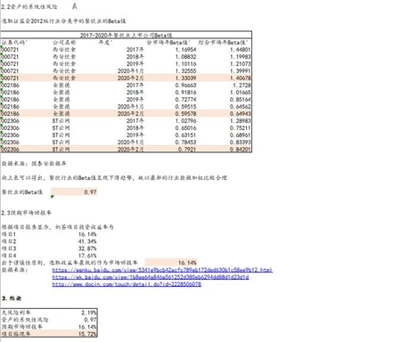Open the www.docin.com source link
The height and width of the screenshot is (342, 418).
(x=127, y=284)
